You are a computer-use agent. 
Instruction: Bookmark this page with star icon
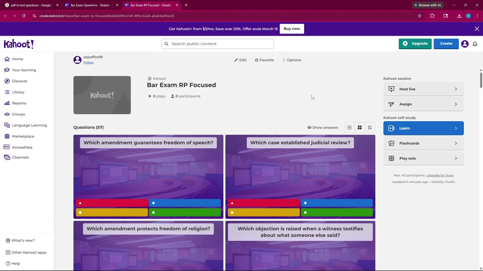point(420,16)
